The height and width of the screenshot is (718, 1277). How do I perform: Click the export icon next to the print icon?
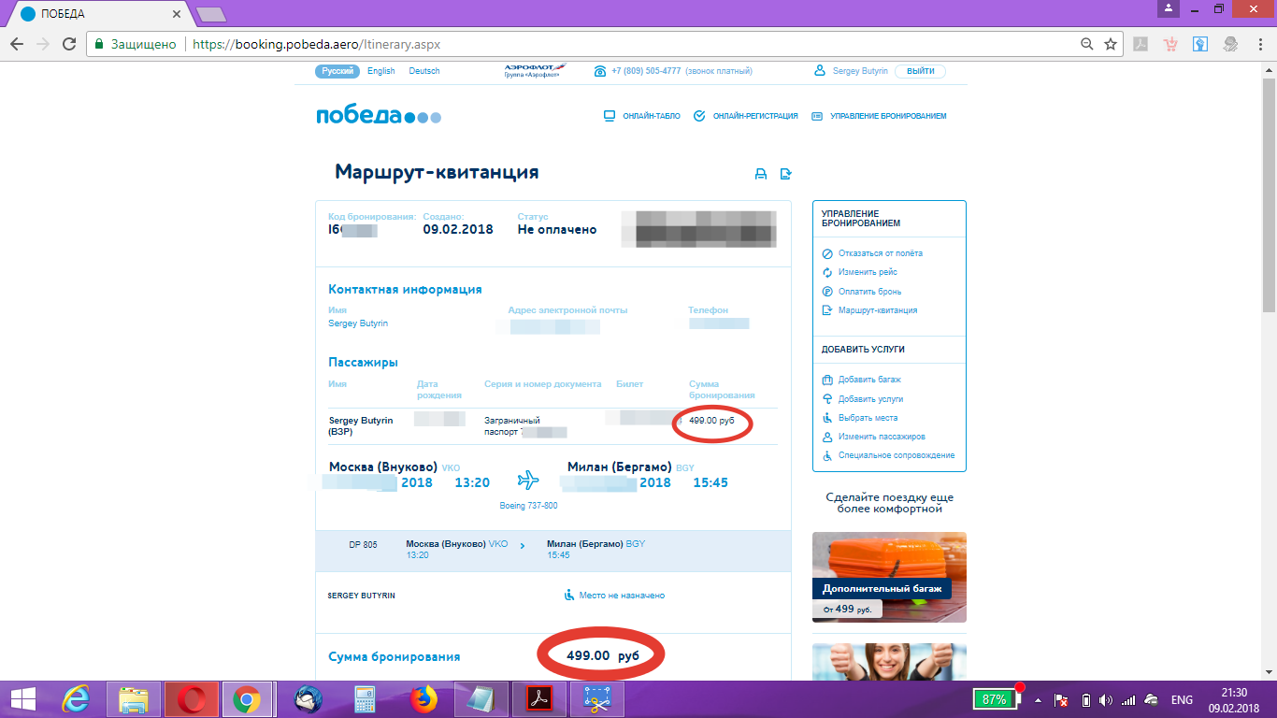coord(786,174)
